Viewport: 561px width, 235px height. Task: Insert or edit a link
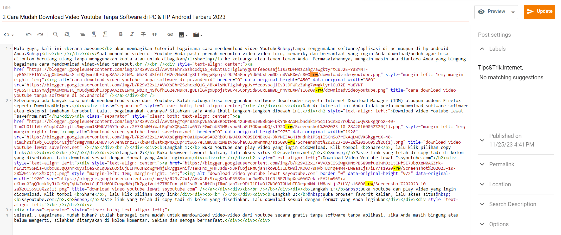tap(170, 34)
